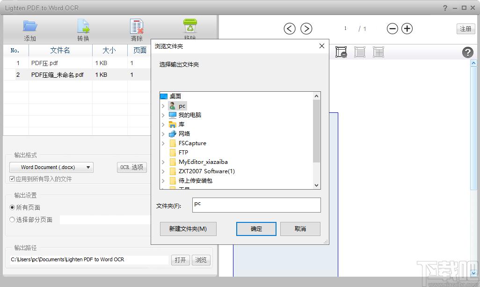
Task: Click the 页面 column header
Action: (139, 50)
